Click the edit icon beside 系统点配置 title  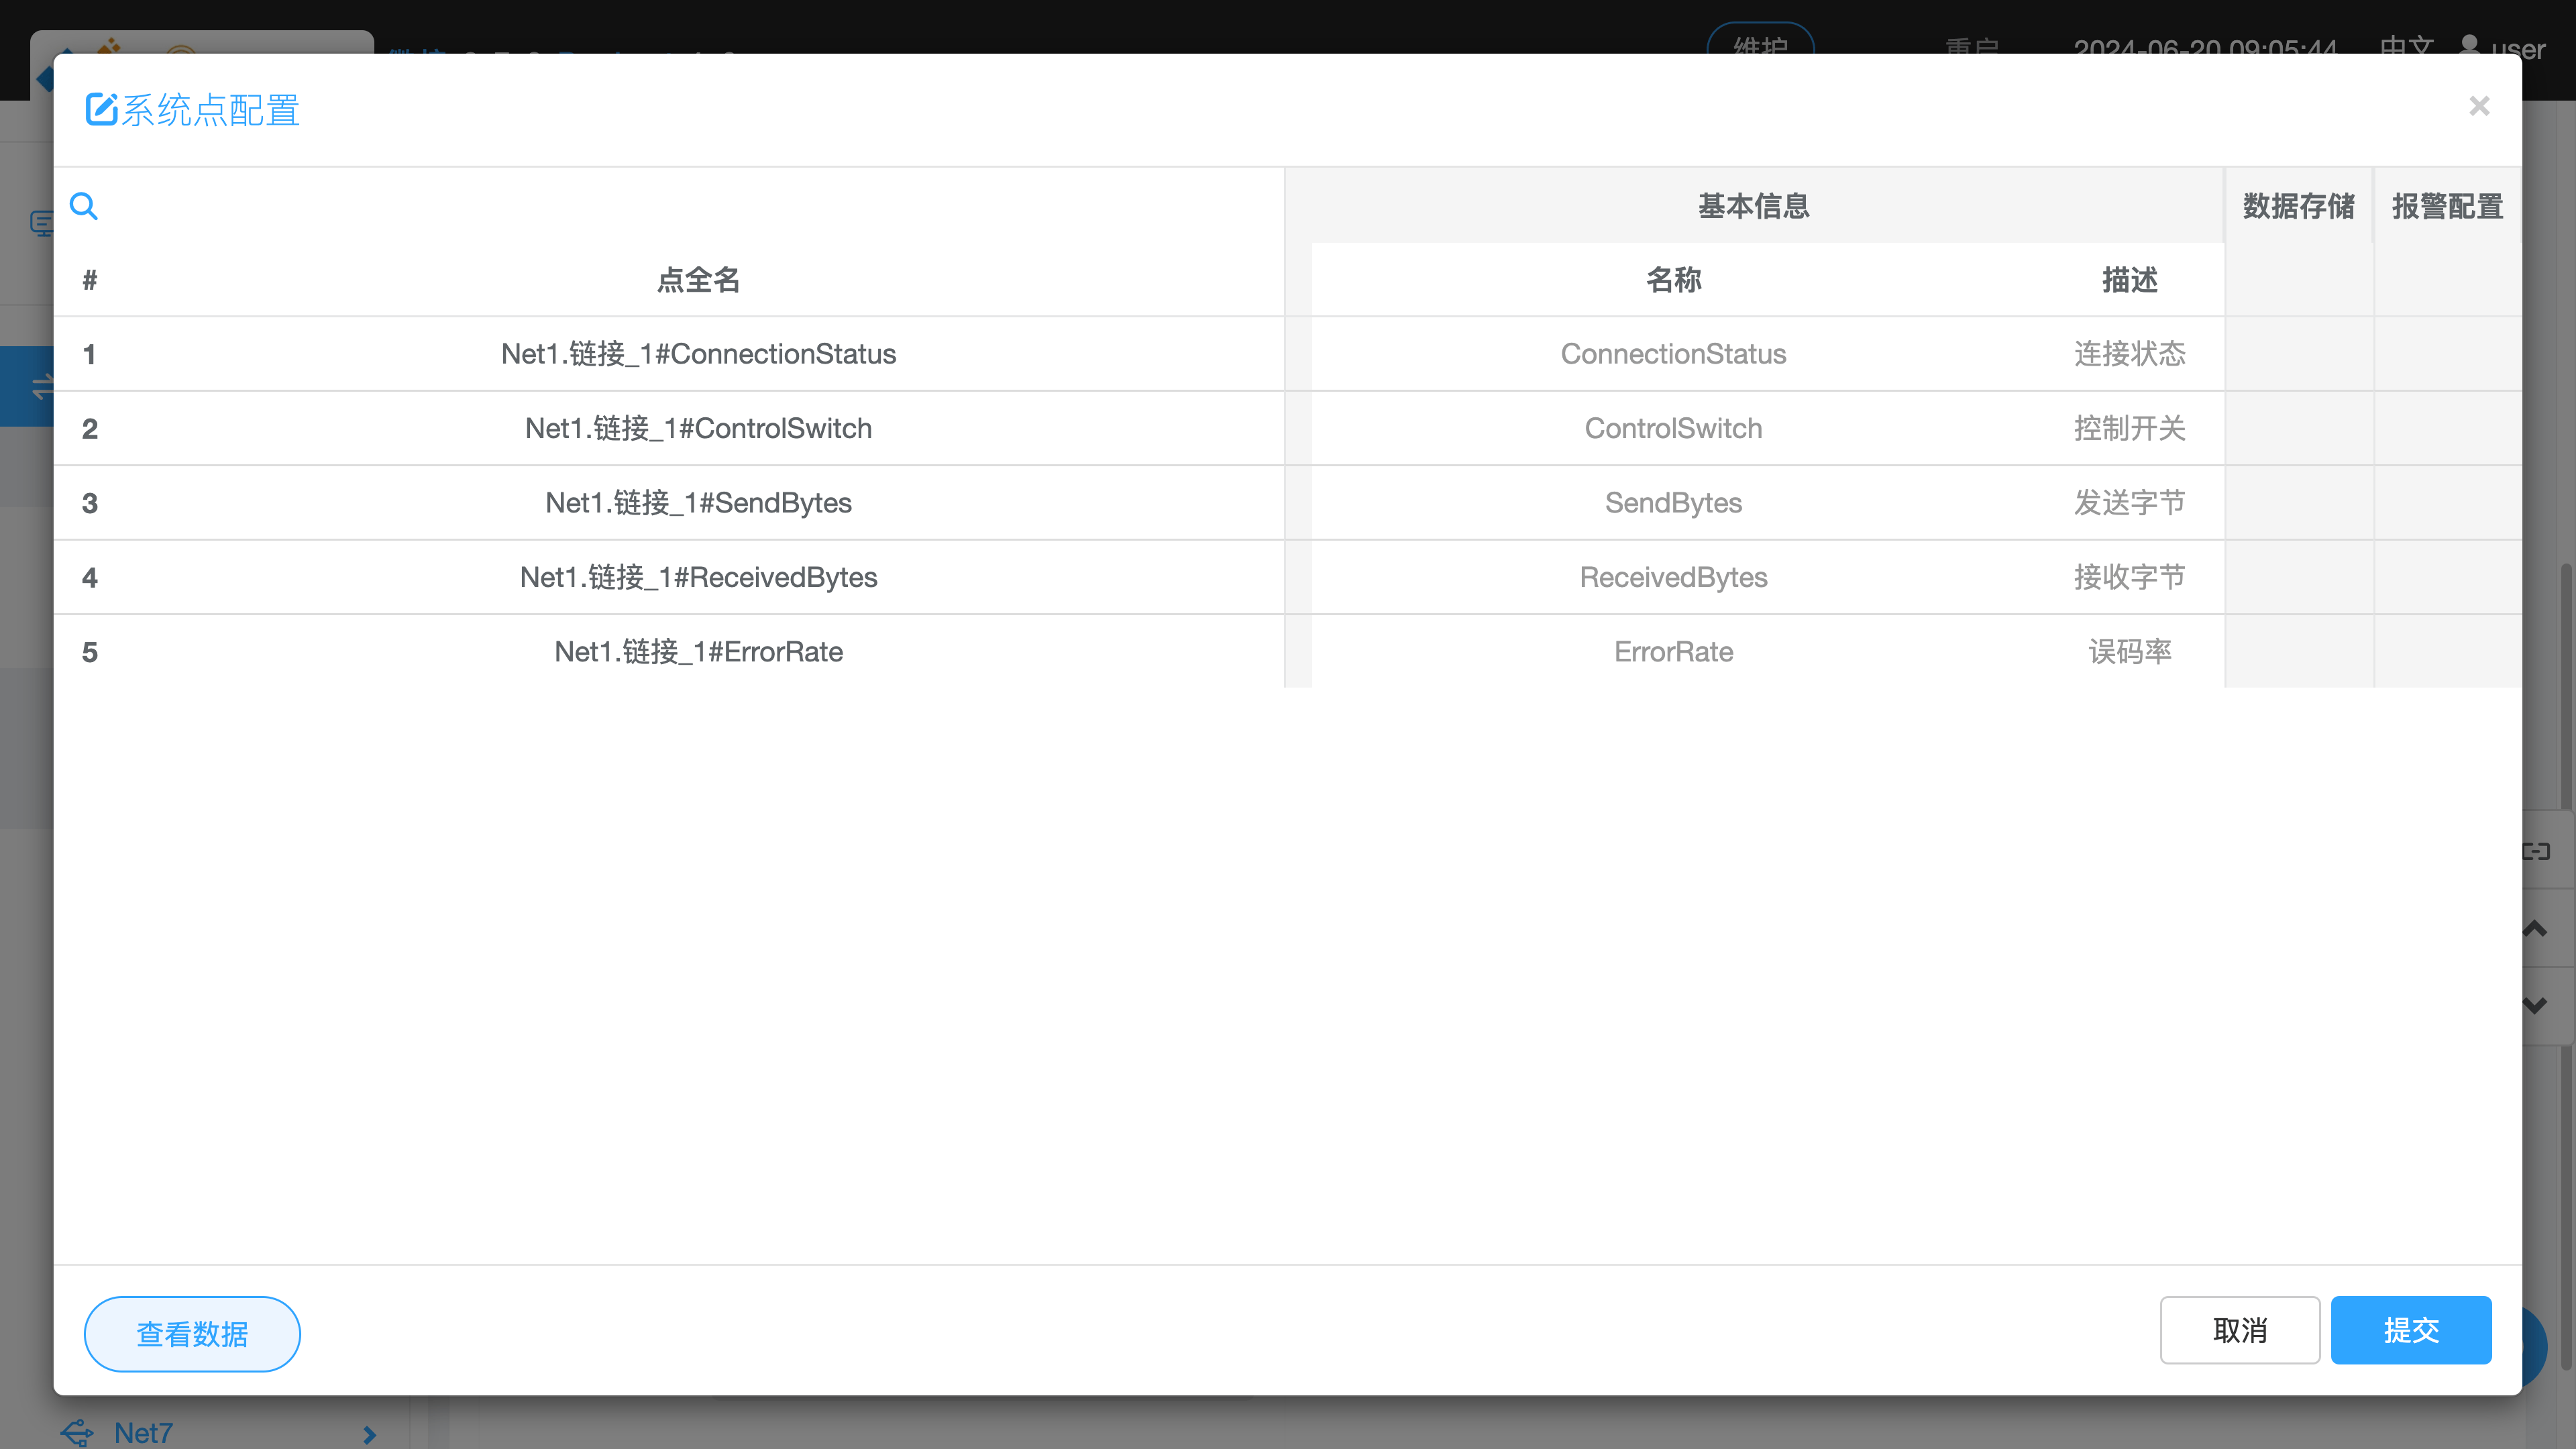pos(101,109)
